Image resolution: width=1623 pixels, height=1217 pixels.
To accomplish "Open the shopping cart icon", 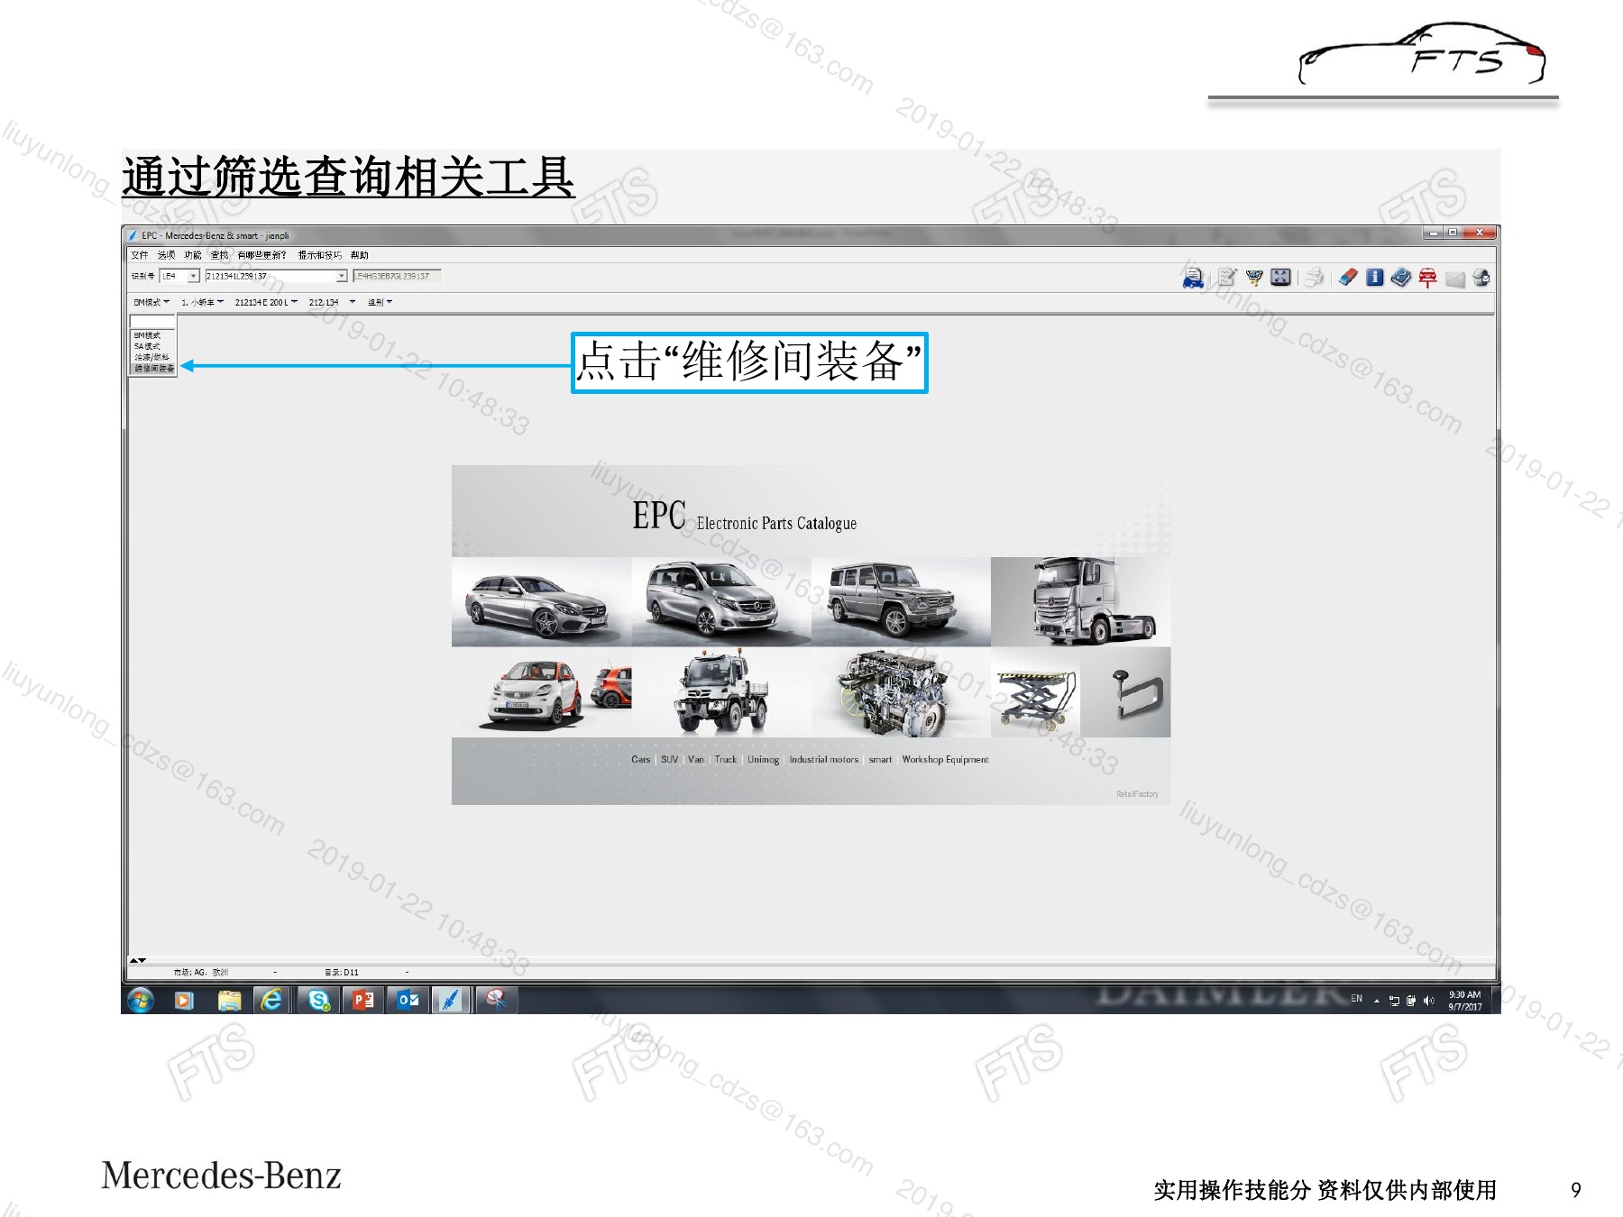I will tap(1254, 278).
